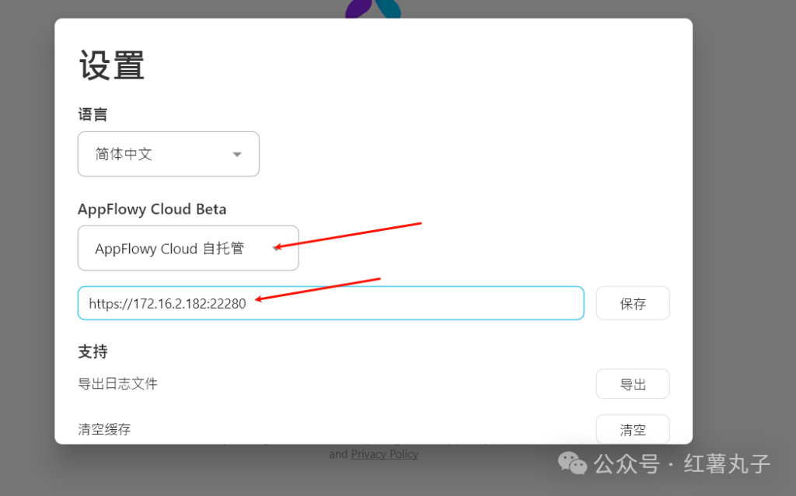Open the 简体中文 language dropdown
796x496 pixels.
168,154
